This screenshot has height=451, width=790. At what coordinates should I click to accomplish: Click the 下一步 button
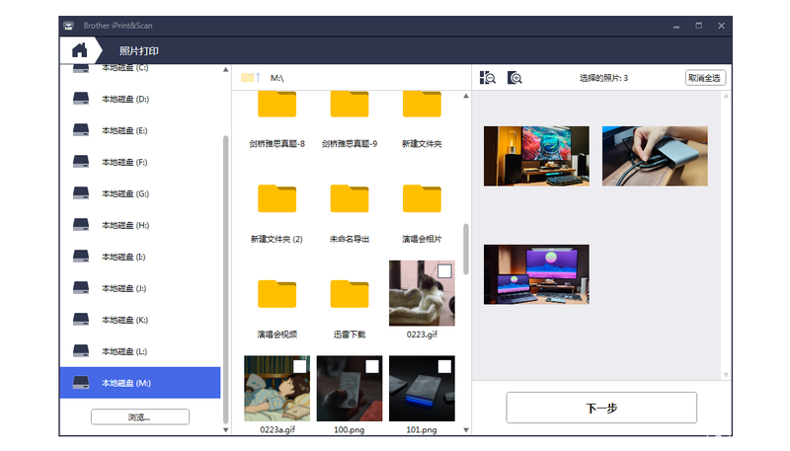pos(601,408)
